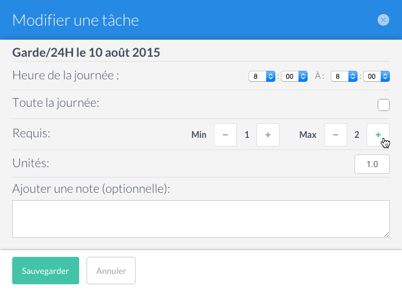402x291 pixels.
Task: Click the Min value number 1
Action: point(247,135)
